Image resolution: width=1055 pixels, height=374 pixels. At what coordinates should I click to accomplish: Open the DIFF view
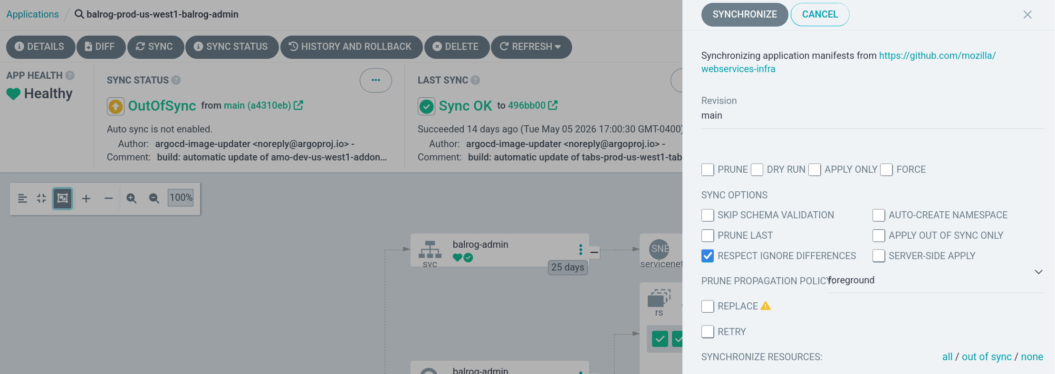pyautogui.click(x=101, y=47)
